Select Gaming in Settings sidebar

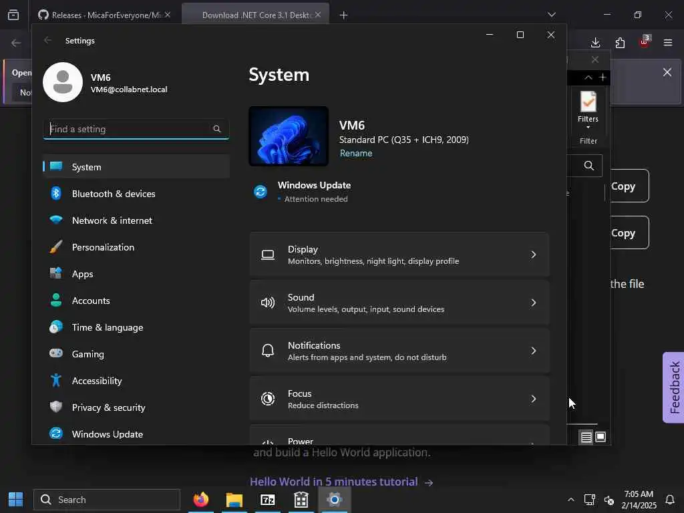[x=136, y=354]
